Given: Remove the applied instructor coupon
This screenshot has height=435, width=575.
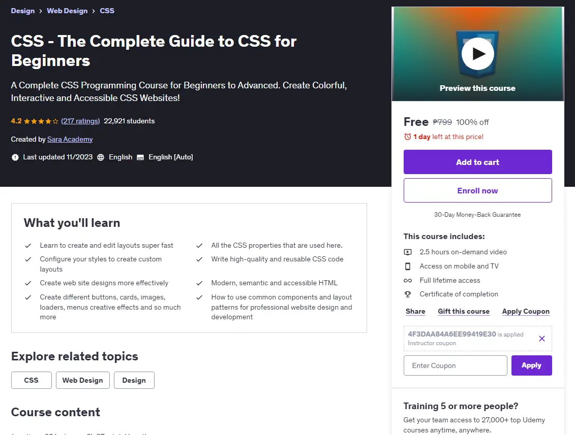Looking at the screenshot, I should pyautogui.click(x=541, y=339).
